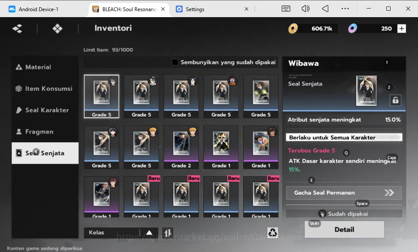Toggle the lock icon on Wibawa seal
This screenshot has height=252, width=418.
(395, 100)
